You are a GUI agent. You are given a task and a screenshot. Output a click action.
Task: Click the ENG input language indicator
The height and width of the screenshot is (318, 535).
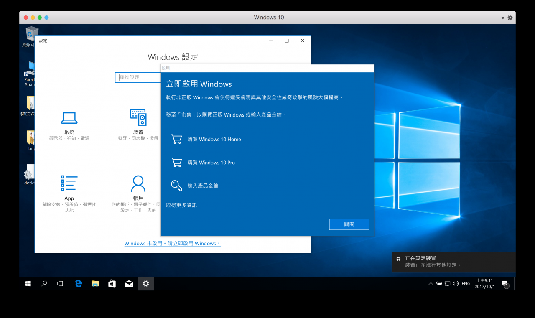pos(466,284)
